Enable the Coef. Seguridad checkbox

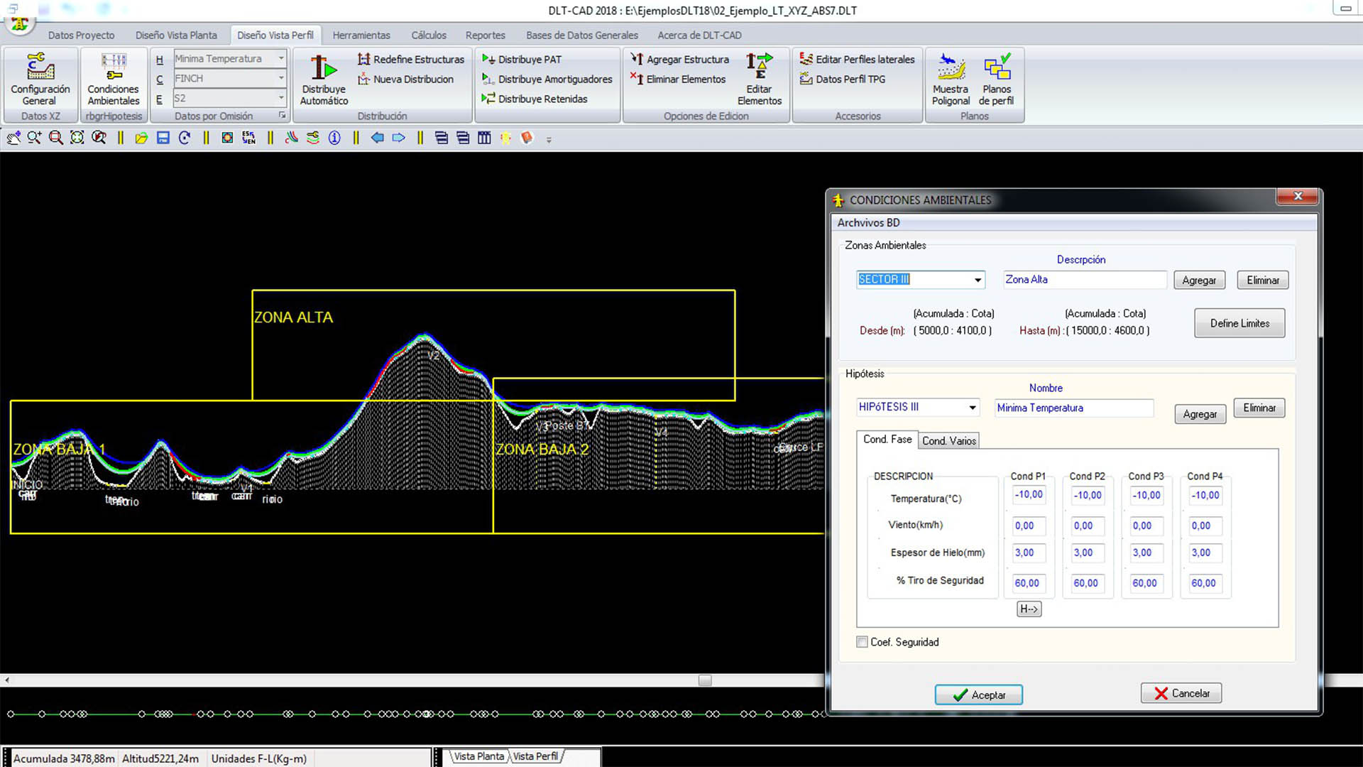[862, 642]
